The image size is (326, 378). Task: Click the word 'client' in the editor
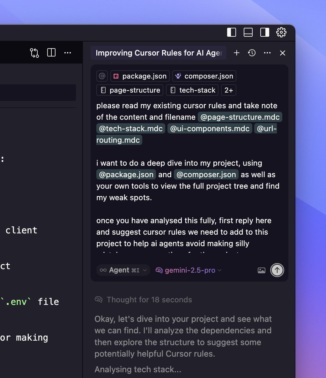pyautogui.click(x=21, y=230)
